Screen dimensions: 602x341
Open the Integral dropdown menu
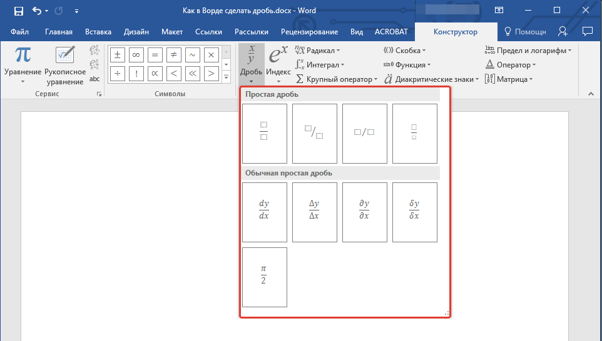point(320,64)
